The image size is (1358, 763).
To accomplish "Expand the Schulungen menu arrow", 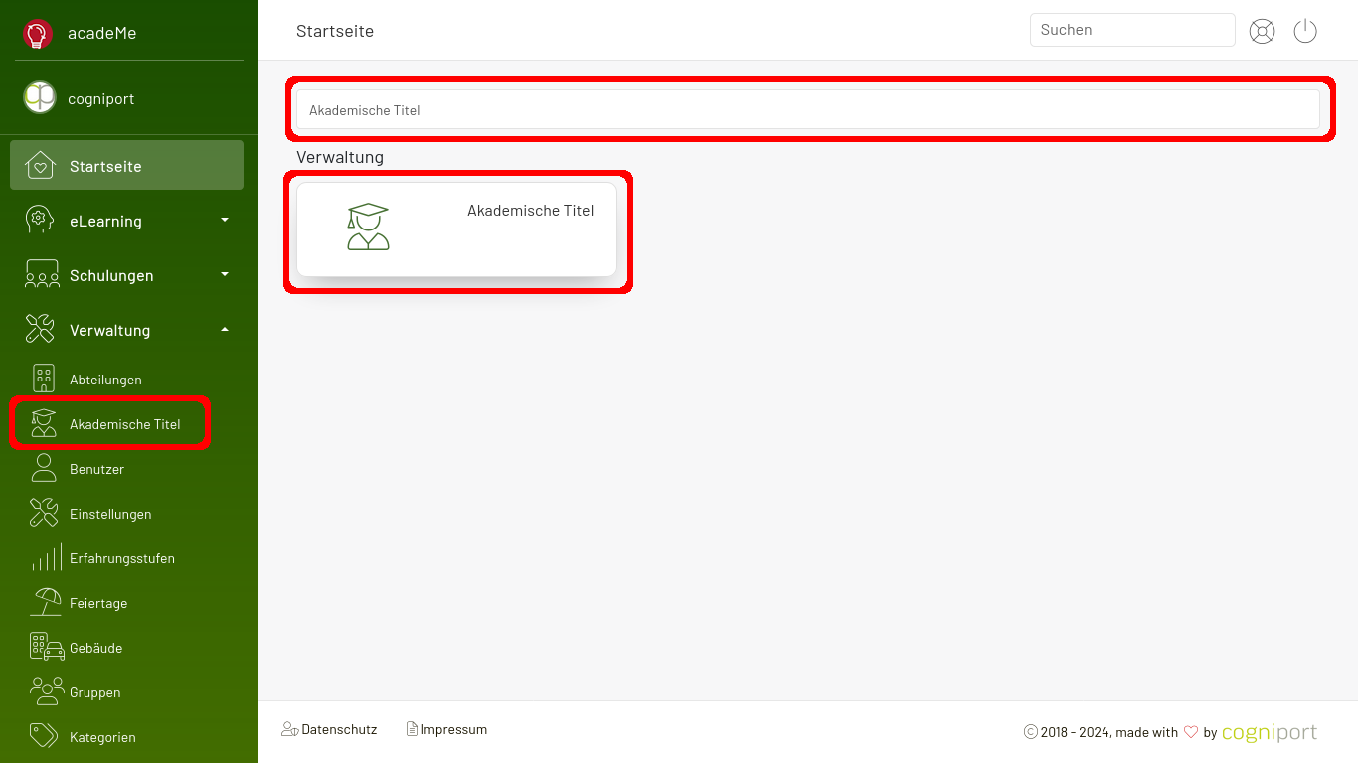I will tap(225, 274).
